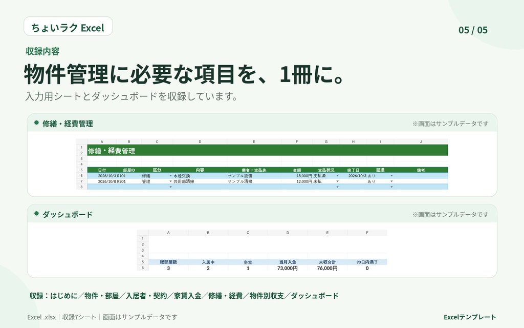Click the 90日内満了 dashboard label

click(367, 262)
